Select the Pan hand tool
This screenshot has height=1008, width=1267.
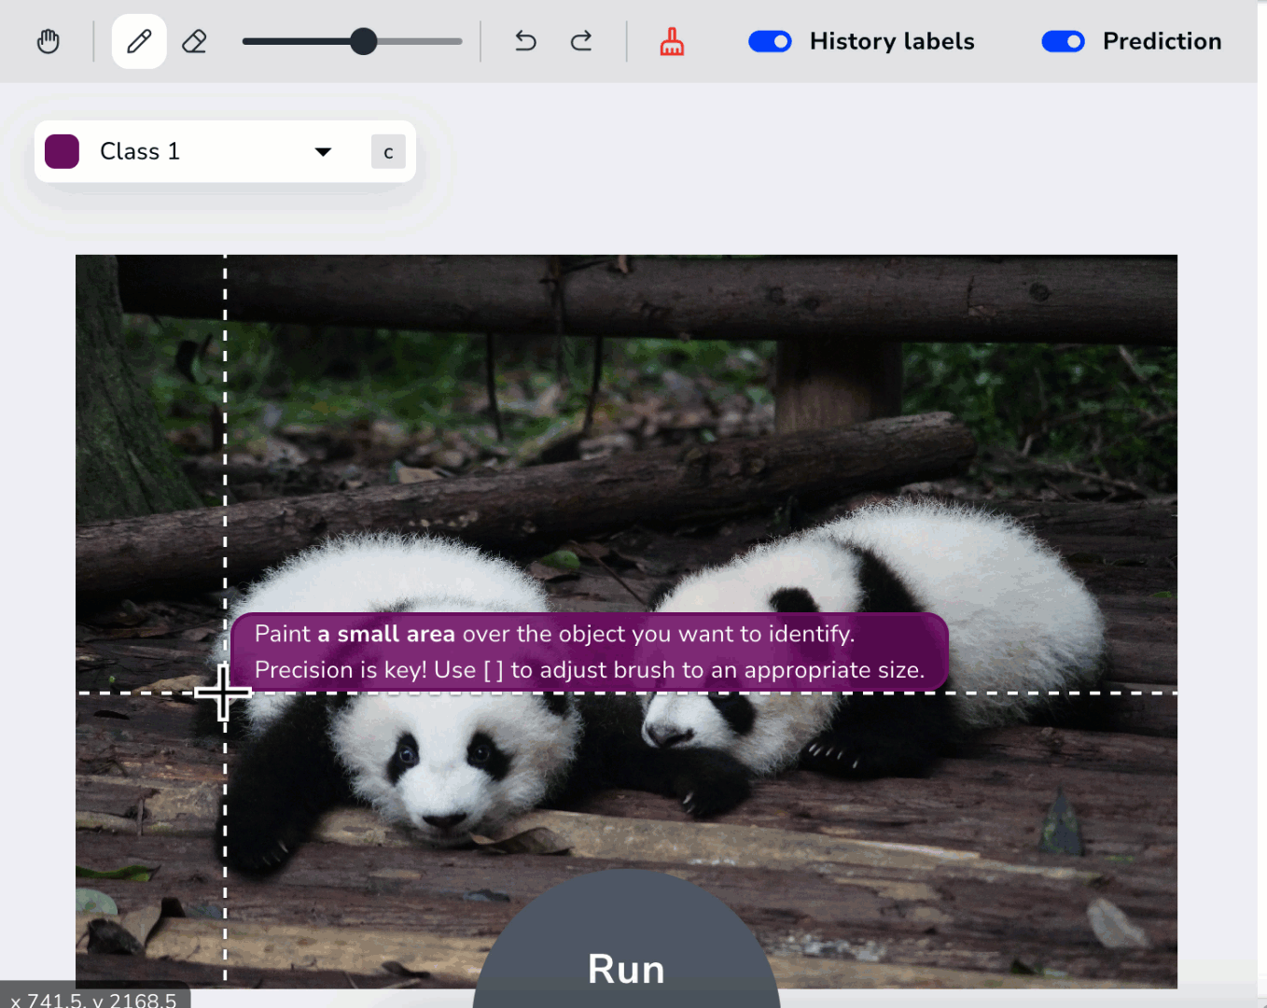pos(48,41)
